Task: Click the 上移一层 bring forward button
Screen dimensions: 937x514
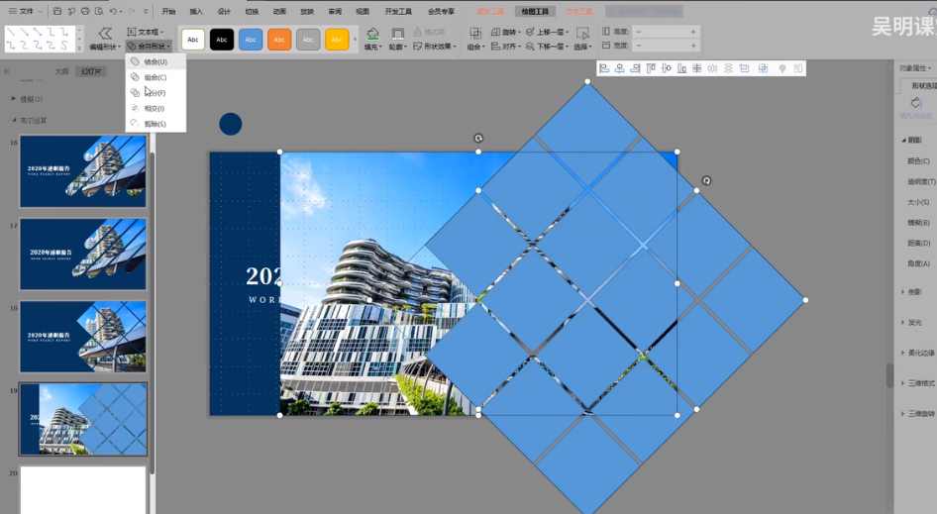Action: pyautogui.click(x=547, y=32)
